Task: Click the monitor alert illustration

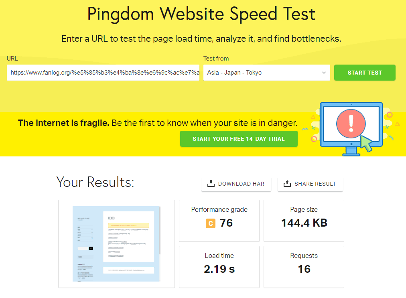Action: (x=351, y=129)
